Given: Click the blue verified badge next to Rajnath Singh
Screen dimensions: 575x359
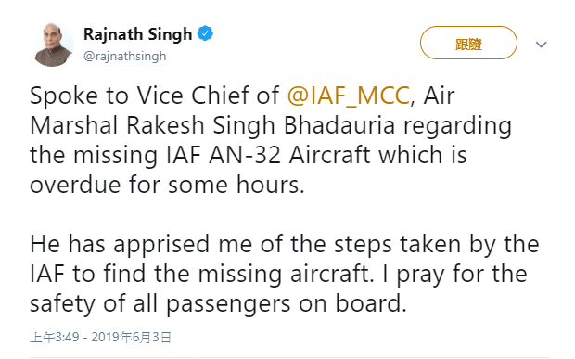Looking at the screenshot, I should click(205, 33).
